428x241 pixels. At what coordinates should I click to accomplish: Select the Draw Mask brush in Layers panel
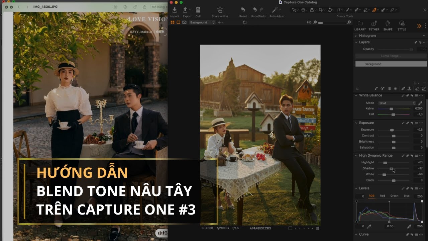[376, 89]
